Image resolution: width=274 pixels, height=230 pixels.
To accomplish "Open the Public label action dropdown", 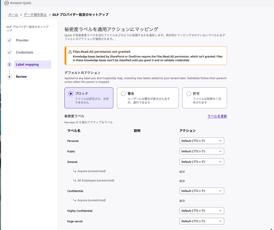I will coord(202,151).
